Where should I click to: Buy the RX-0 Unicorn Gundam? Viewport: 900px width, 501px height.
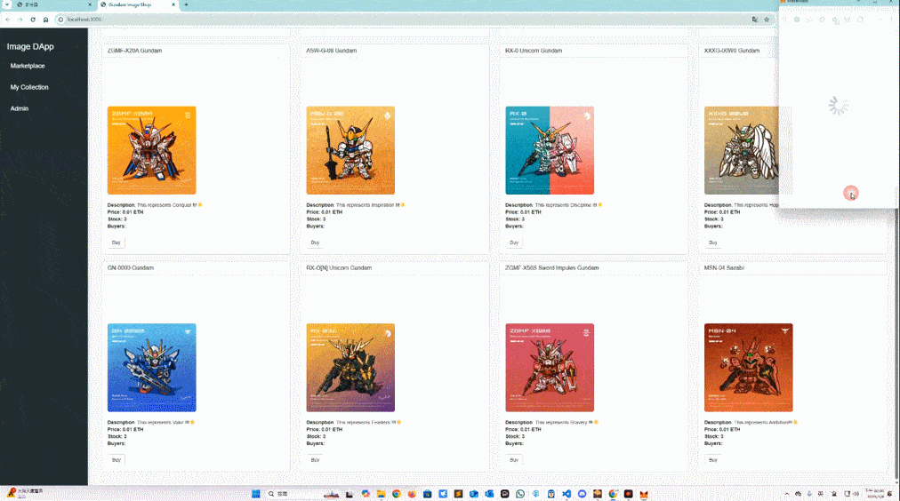click(x=514, y=243)
